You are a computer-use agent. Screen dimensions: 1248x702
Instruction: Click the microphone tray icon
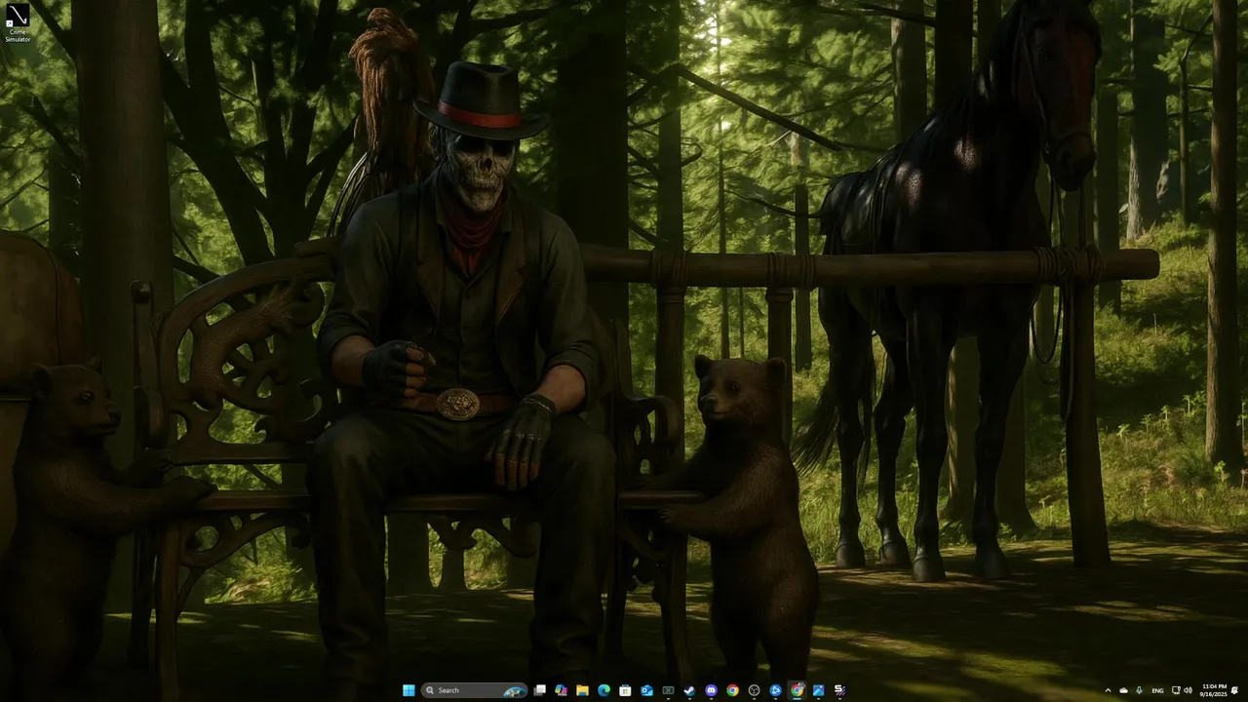(1139, 690)
